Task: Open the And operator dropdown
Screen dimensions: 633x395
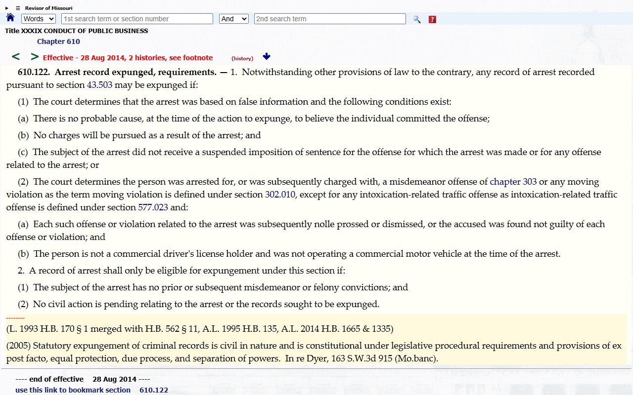Action: (233, 19)
